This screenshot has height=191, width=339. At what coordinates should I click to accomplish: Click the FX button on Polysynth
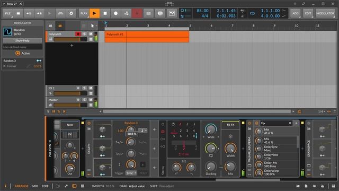70,134
